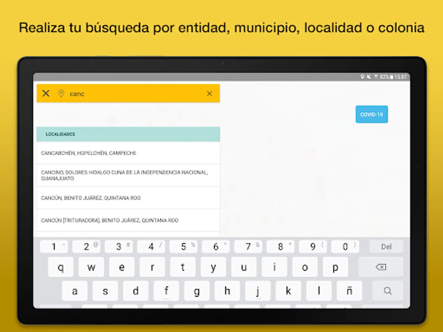Open the COVID-19 button
Screen dimensions: 443x332
[x=372, y=114]
